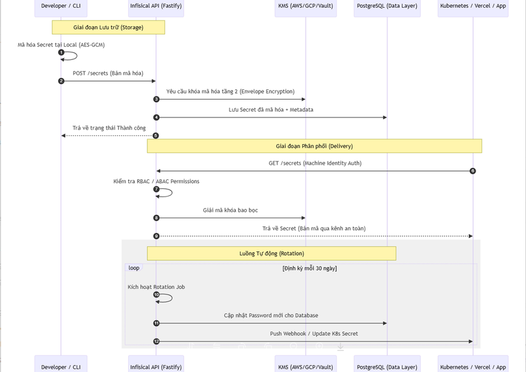The image size is (526, 372).
Task: Click the faint download arrow icon
Action: (x=340, y=346)
